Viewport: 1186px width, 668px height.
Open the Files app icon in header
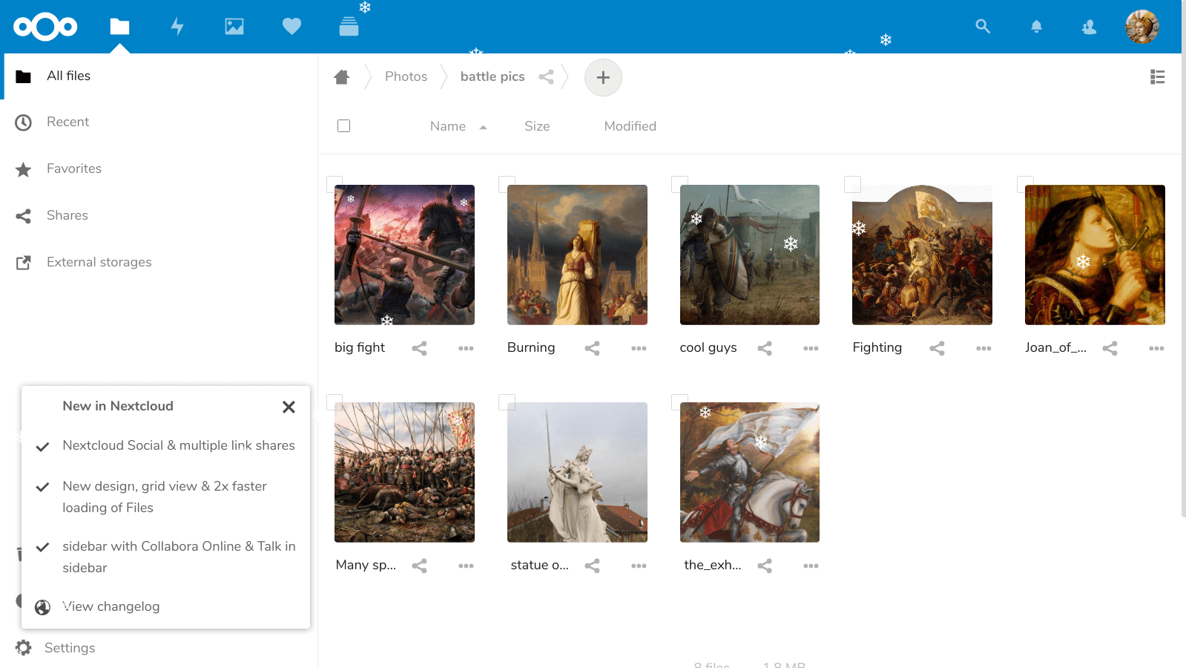(119, 27)
